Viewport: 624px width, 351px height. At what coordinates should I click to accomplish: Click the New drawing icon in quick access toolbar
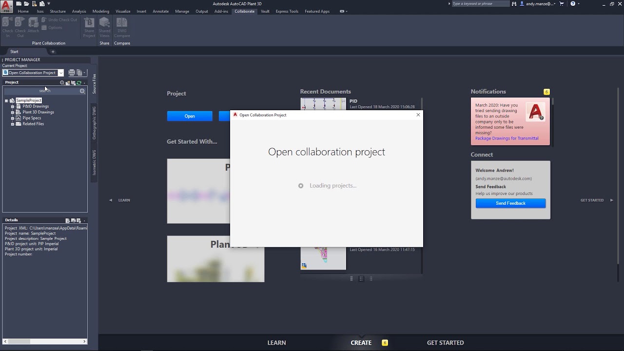pos(19,4)
